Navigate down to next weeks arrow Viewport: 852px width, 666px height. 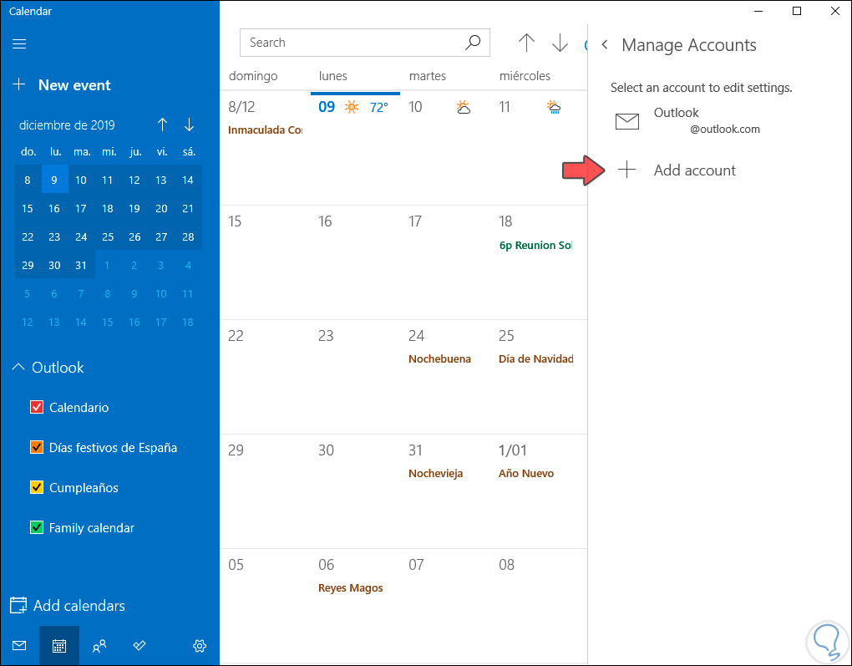[x=560, y=43]
